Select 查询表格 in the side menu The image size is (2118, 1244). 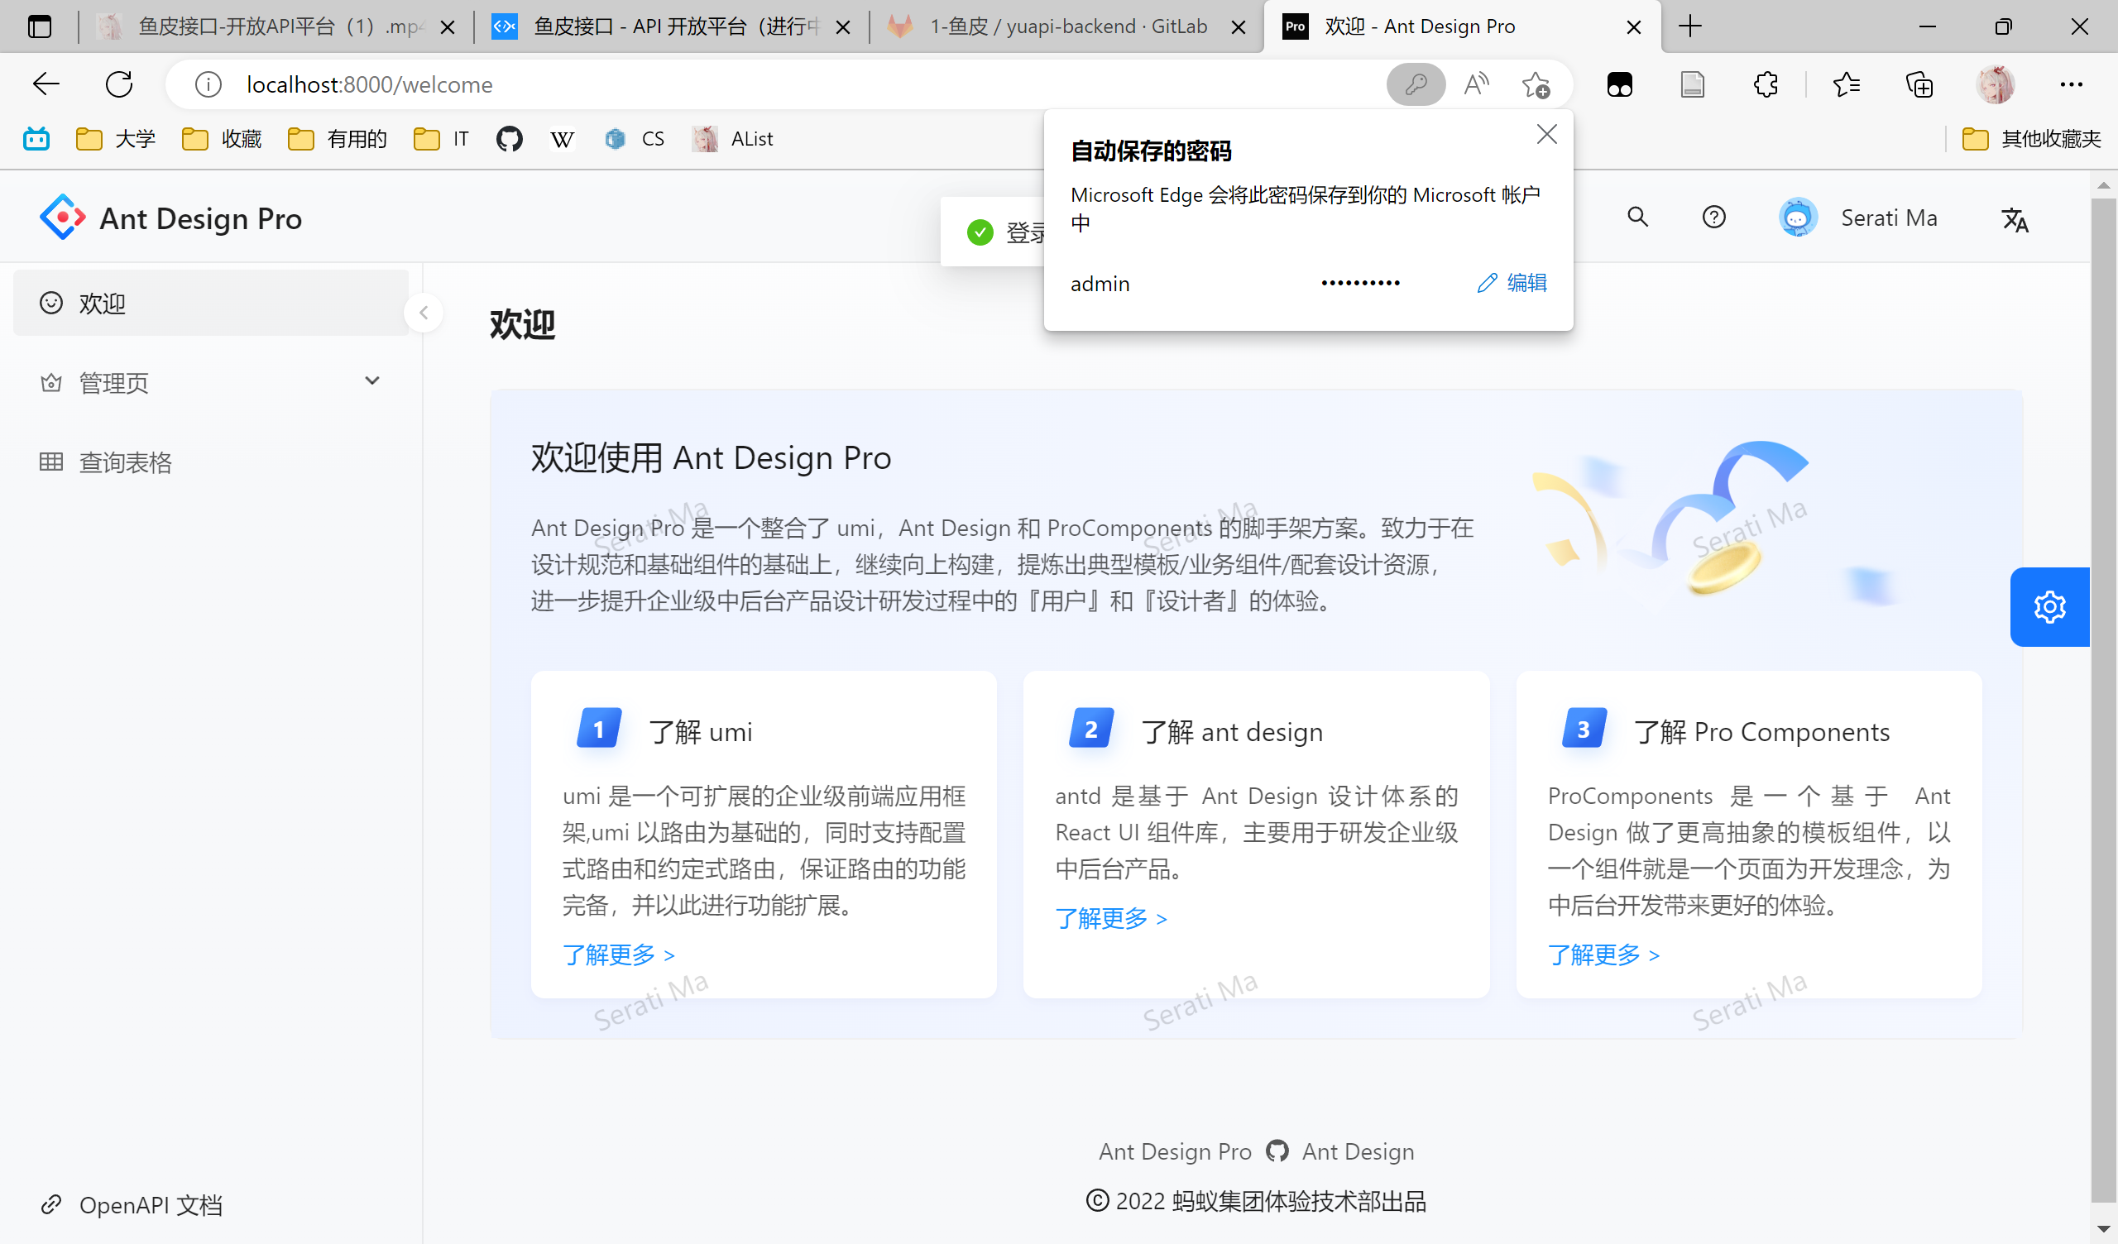coord(124,462)
